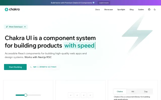Click the party icon beside Meet DateInput

click(x=7, y=27)
